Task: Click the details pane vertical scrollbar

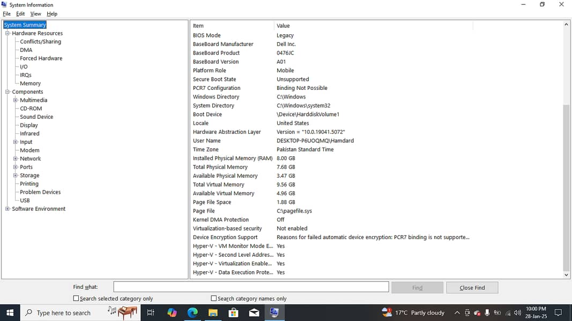Action: pyautogui.click(x=567, y=187)
